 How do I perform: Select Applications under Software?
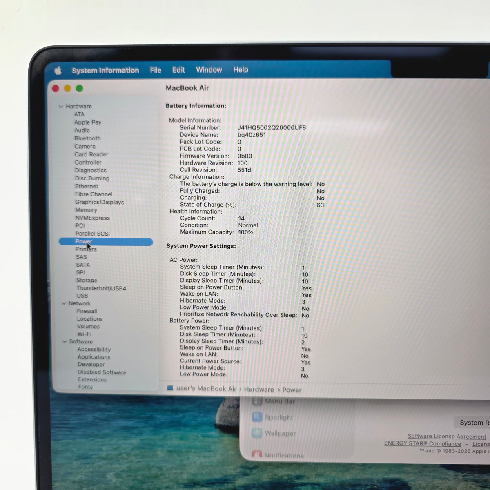click(94, 357)
